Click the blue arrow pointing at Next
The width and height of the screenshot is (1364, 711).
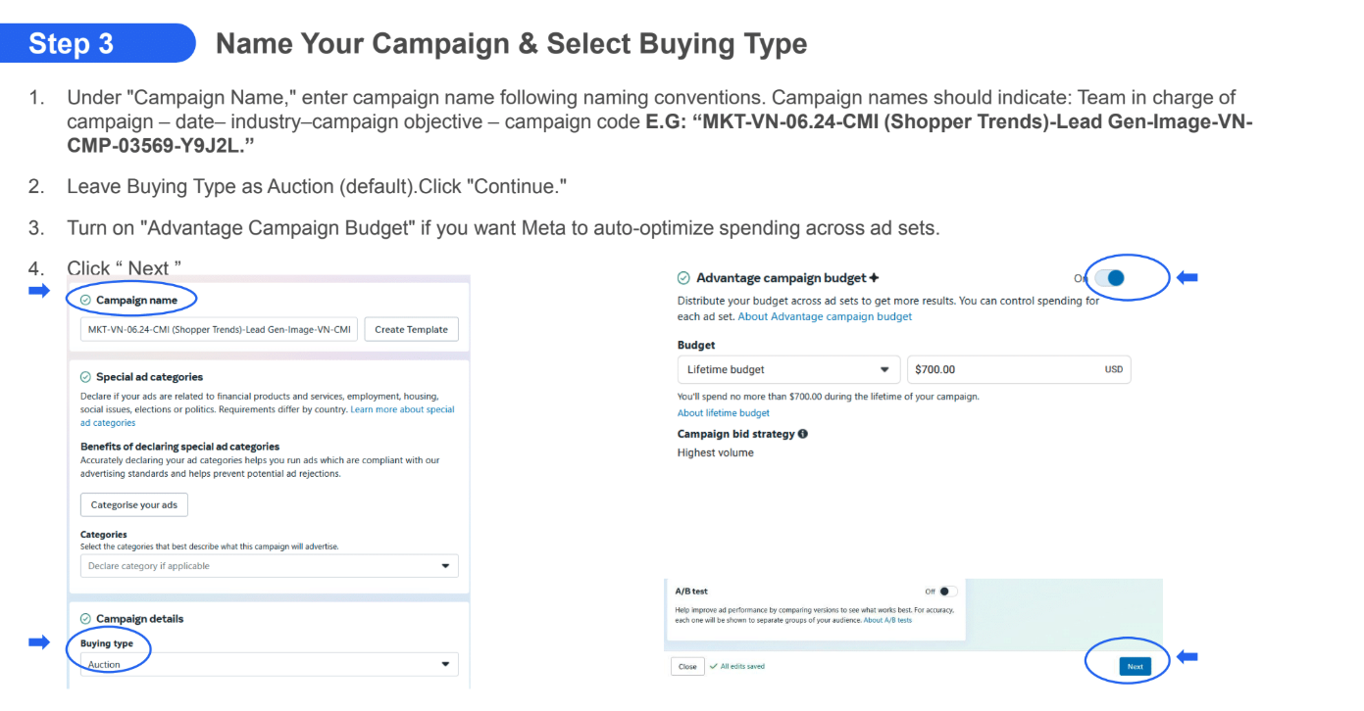[x=1187, y=657]
